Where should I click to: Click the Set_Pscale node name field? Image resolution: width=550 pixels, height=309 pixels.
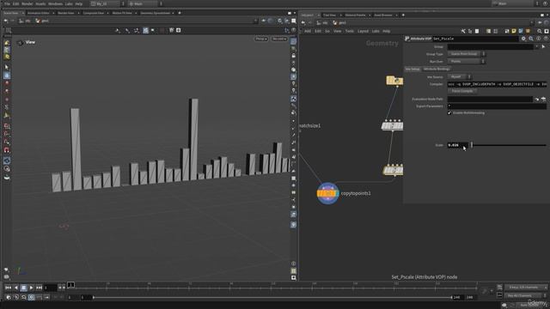[x=475, y=39]
